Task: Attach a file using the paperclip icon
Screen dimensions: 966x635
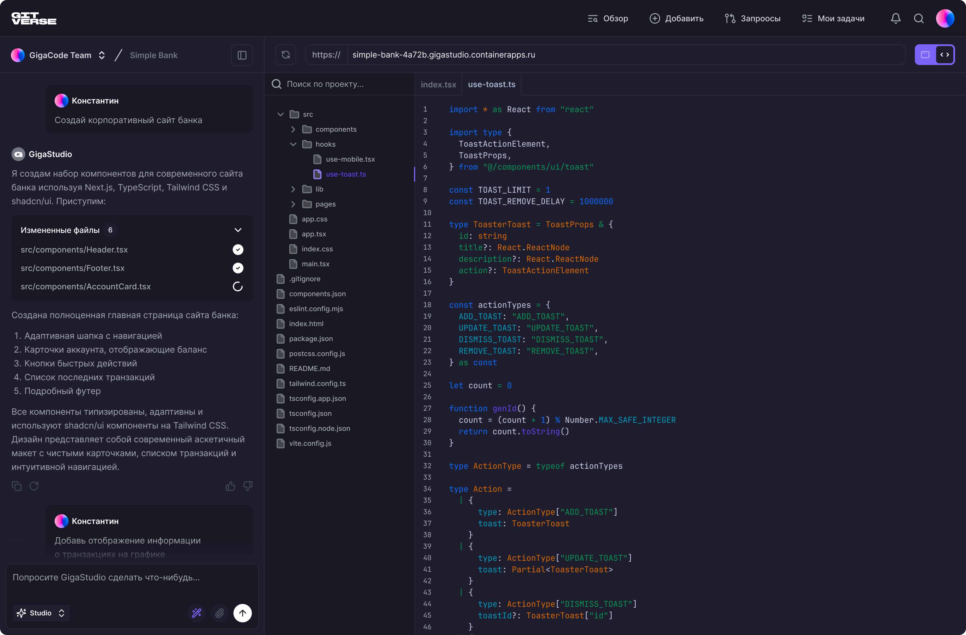Action: point(220,613)
